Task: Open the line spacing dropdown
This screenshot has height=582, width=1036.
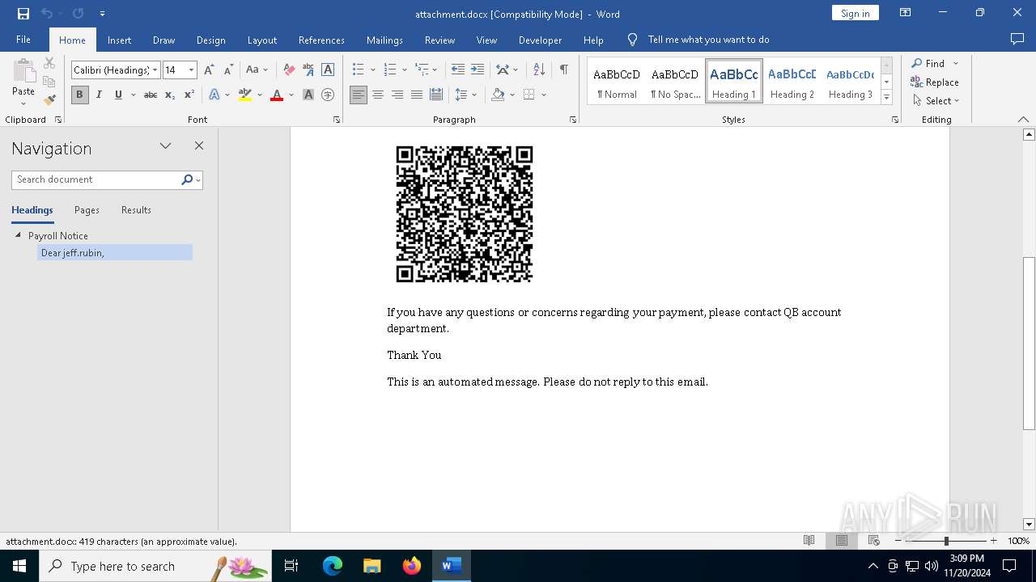Action: point(474,95)
